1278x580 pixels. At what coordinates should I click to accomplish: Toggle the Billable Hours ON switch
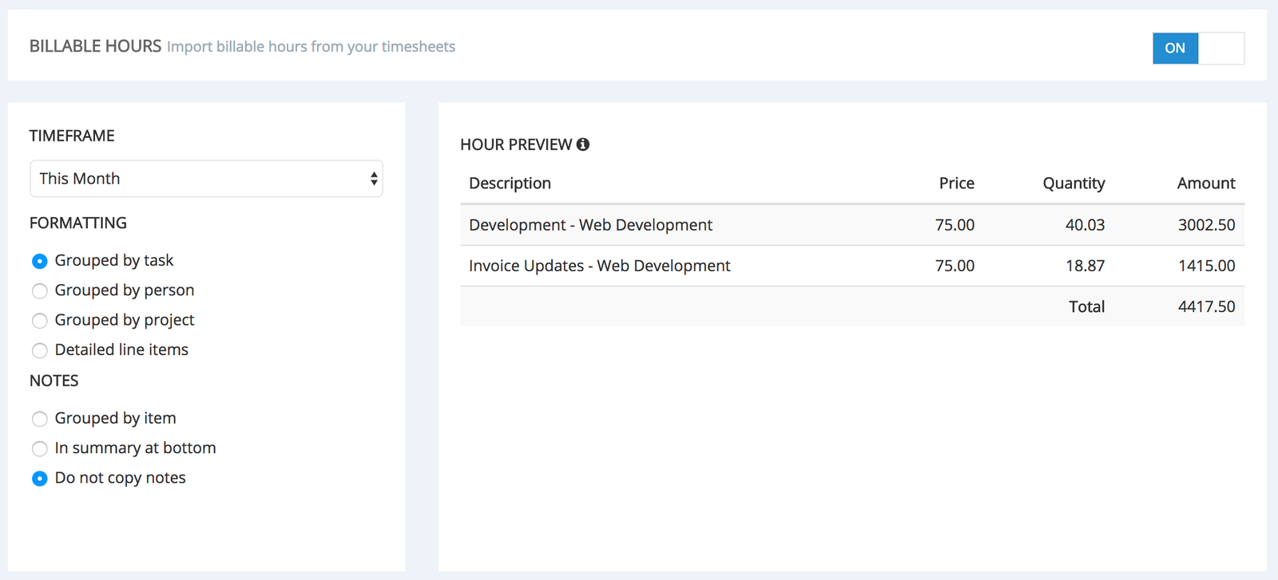coord(1197,48)
